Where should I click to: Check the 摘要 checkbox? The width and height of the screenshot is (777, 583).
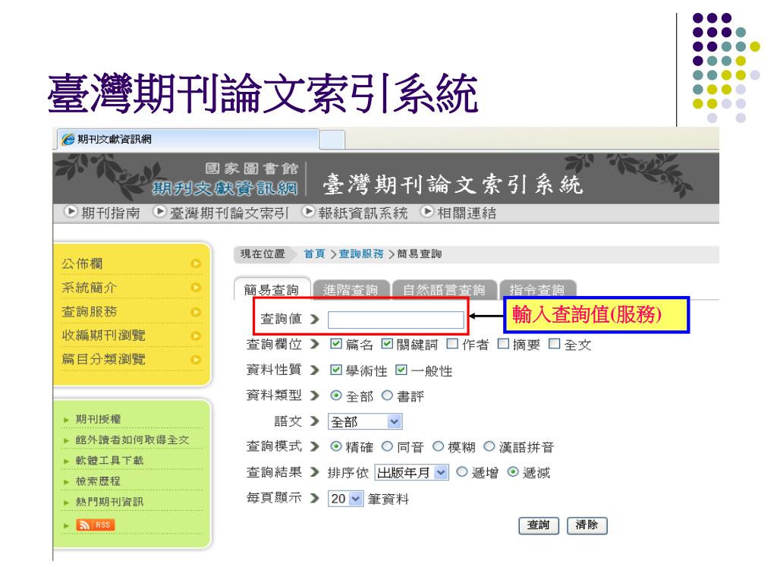(503, 344)
